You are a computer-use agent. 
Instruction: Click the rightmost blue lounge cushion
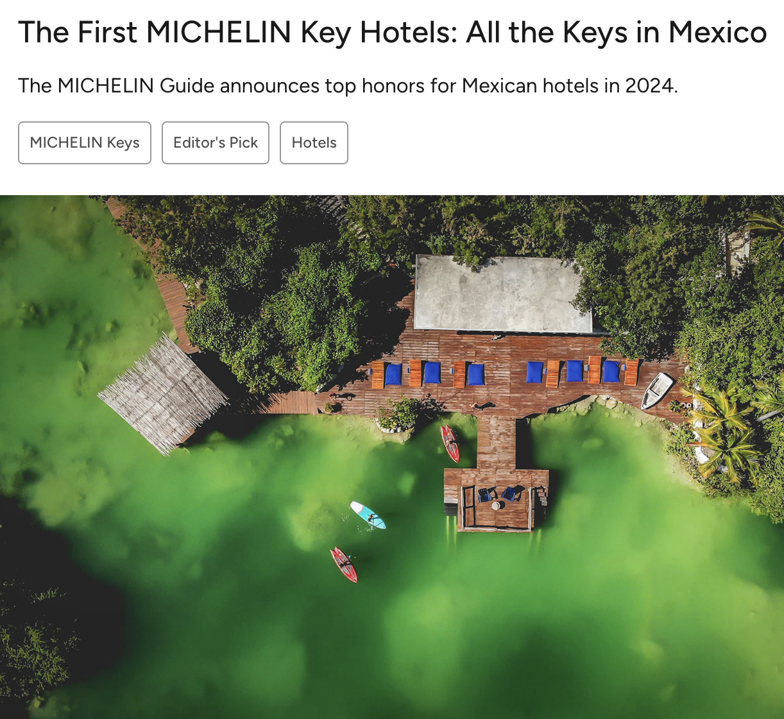click(x=611, y=371)
